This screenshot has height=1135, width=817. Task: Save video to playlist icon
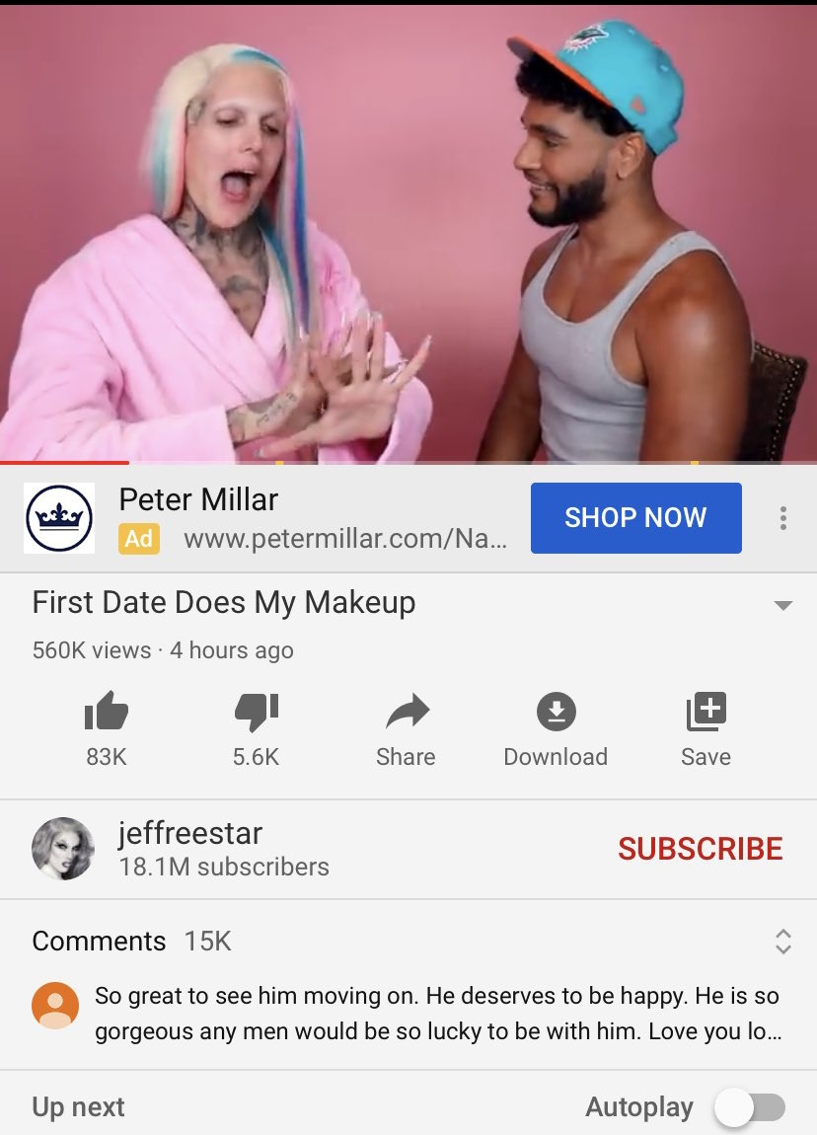[x=706, y=711]
